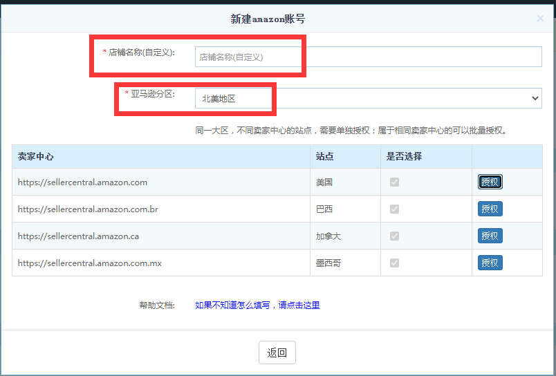Click the hint text 同一大区，不同卖家中心的站点
Viewport: 556px width, 376px height.
[x=254, y=131]
